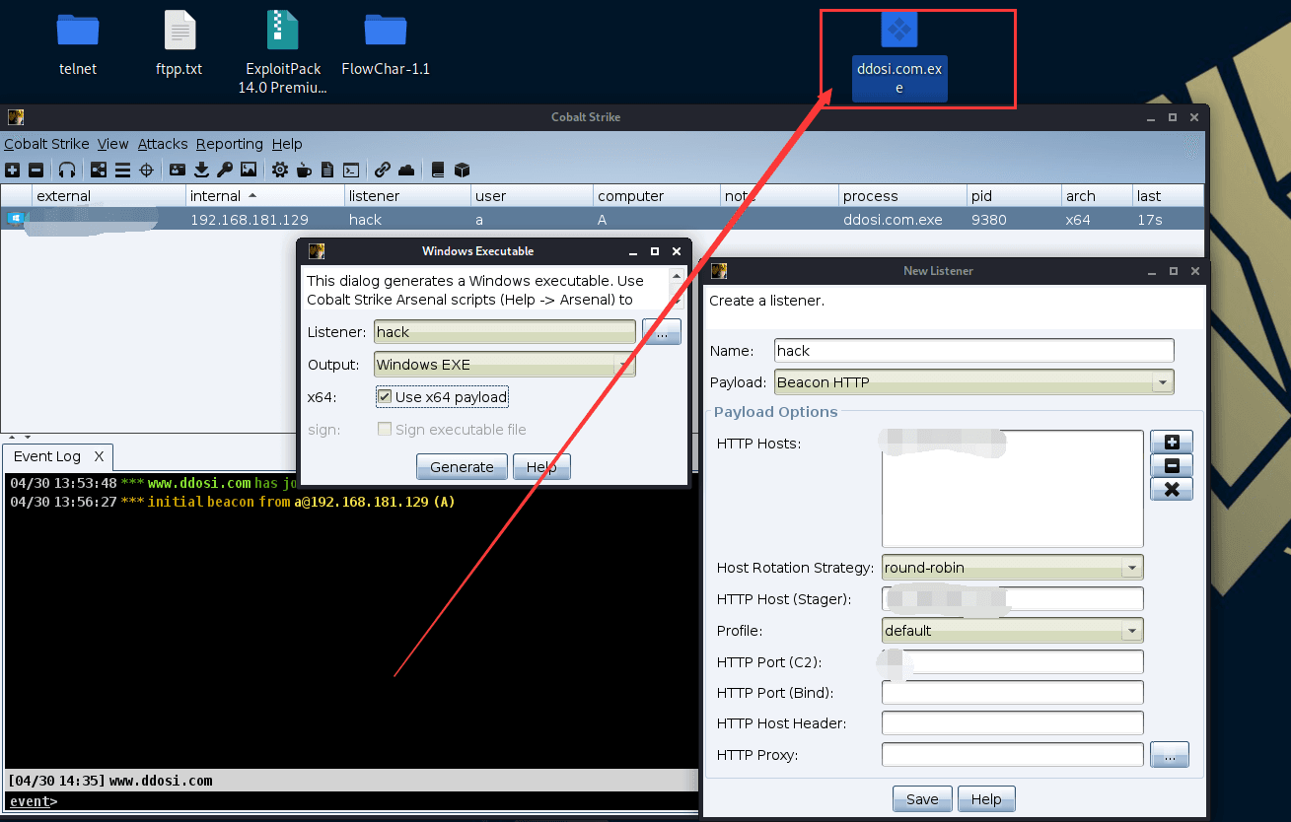Open the Profile default dropdown
This screenshot has width=1291, height=822.
tap(1012, 631)
